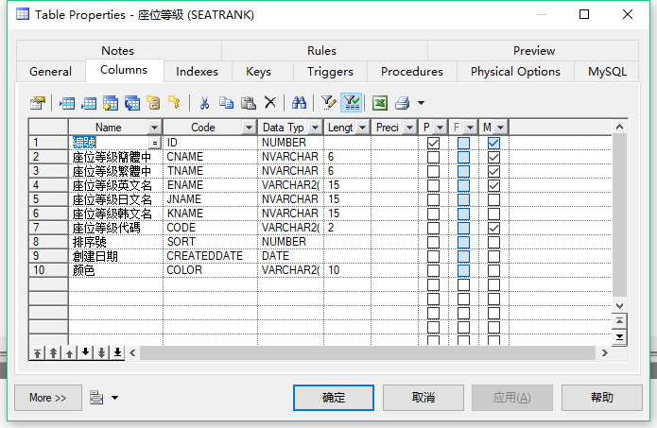Open the Procedures tab
The height and width of the screenshot is (428, 657).
[x=412, y=72]
